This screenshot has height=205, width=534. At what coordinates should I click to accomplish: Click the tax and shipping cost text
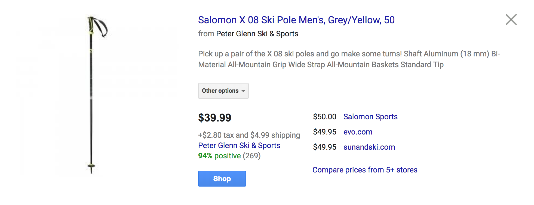[x=249, y=135]
